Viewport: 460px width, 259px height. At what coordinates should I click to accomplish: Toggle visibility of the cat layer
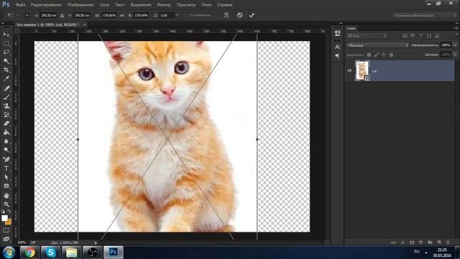pyautogui.click(x=349, y=71)
